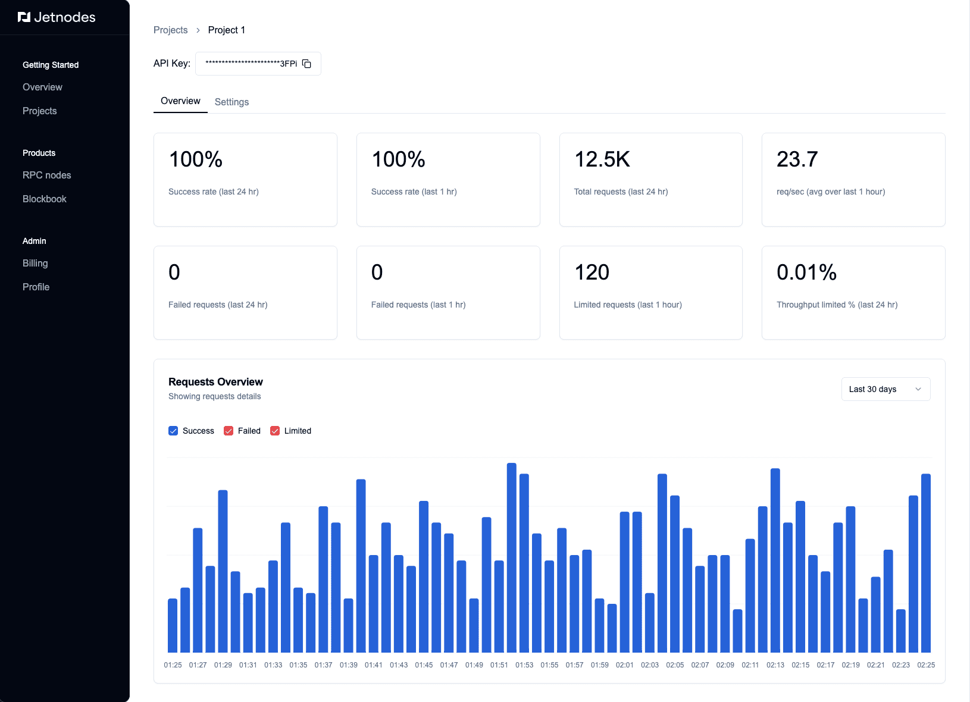This screenshot has width=970, height=702.
Task: Open RPC nodes in sidebar
Action: (x=47, y=175)
